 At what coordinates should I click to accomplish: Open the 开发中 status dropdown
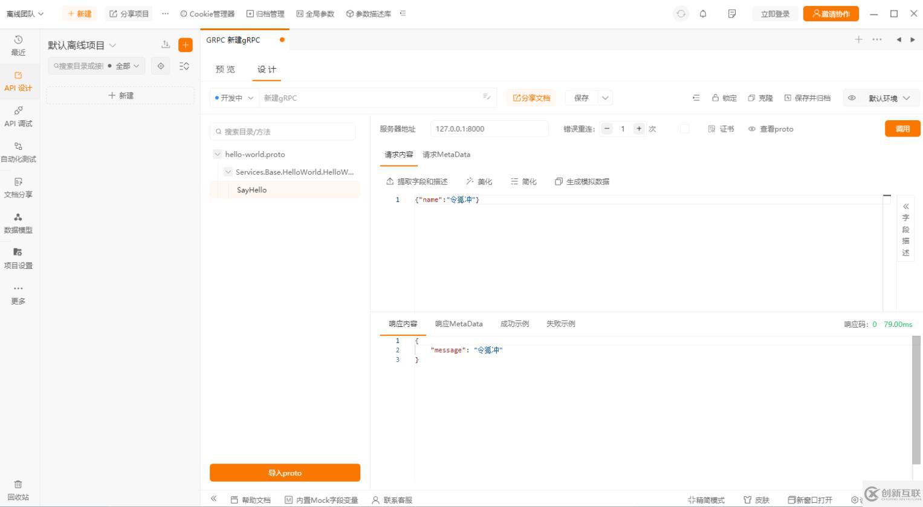tap(234, 97)
